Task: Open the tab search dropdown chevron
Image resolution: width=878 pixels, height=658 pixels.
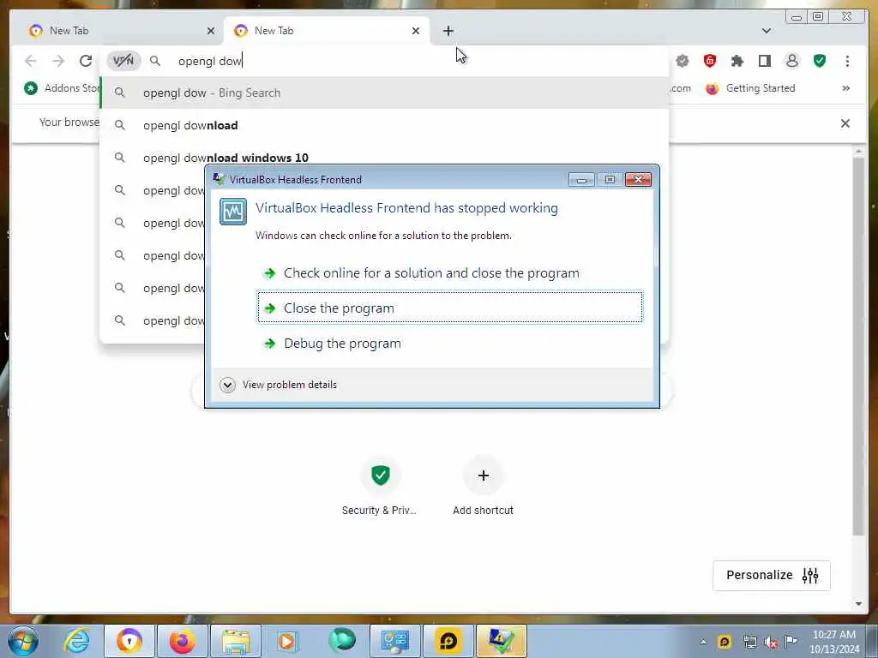Action: point(766,31)
